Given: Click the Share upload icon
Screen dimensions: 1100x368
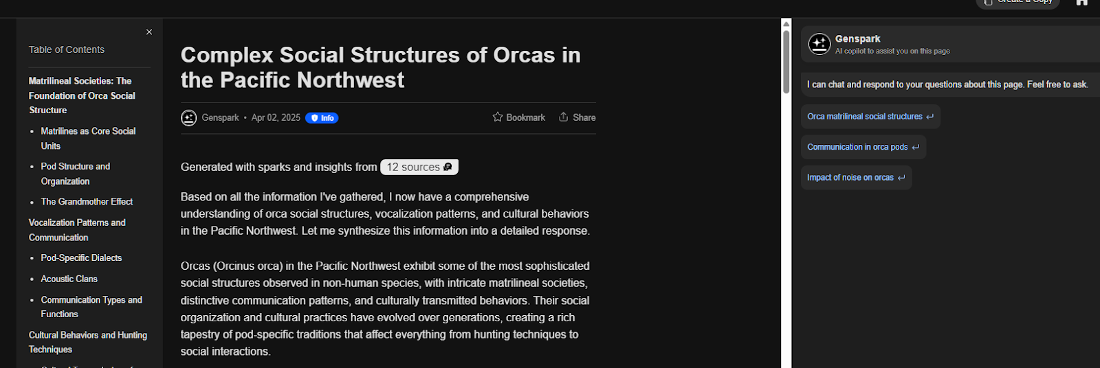Looking at the screenshot, I should [x=564, y=117].
